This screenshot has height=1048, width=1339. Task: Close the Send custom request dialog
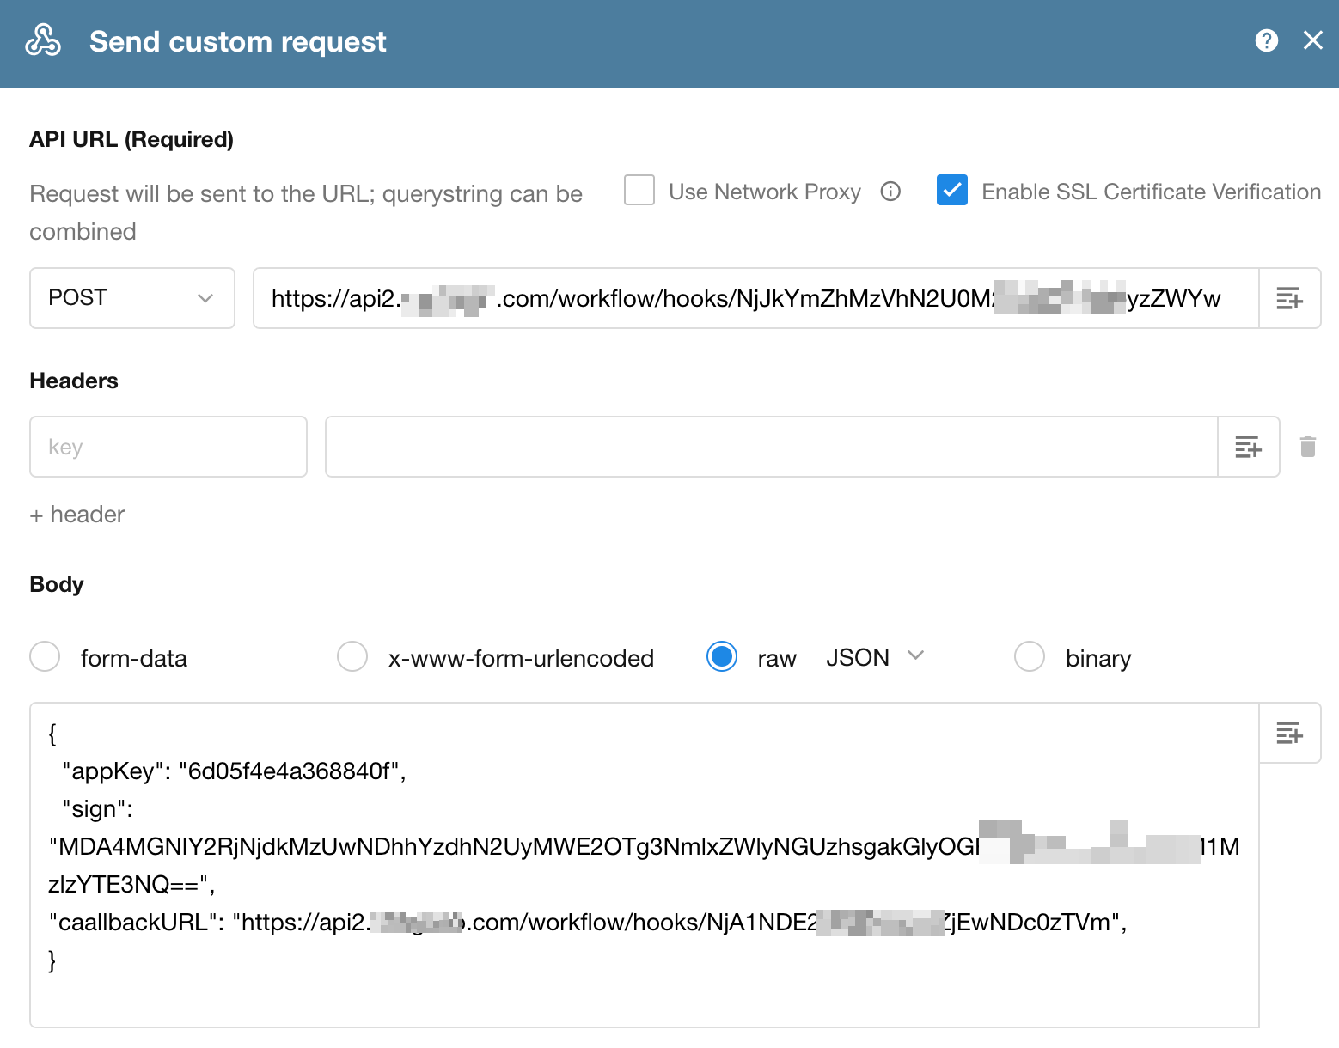click(x=1312, y=40)
